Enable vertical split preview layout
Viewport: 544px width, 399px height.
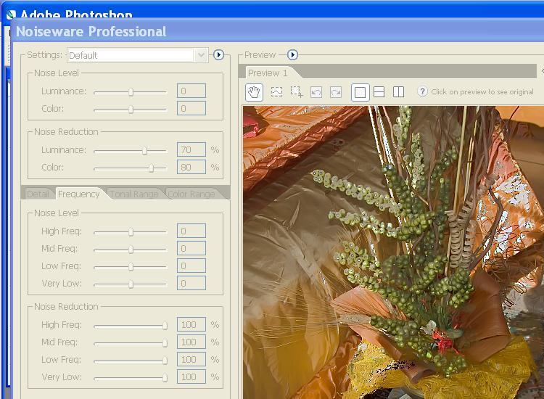tap(398, 92)
